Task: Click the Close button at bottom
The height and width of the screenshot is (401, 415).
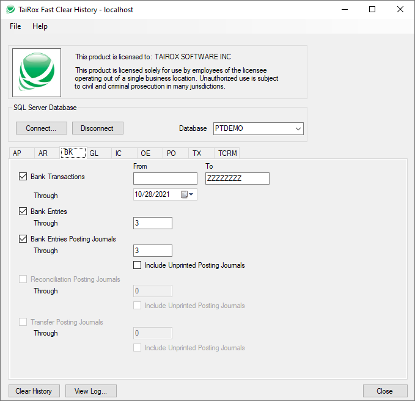Action: pos(385,391)
